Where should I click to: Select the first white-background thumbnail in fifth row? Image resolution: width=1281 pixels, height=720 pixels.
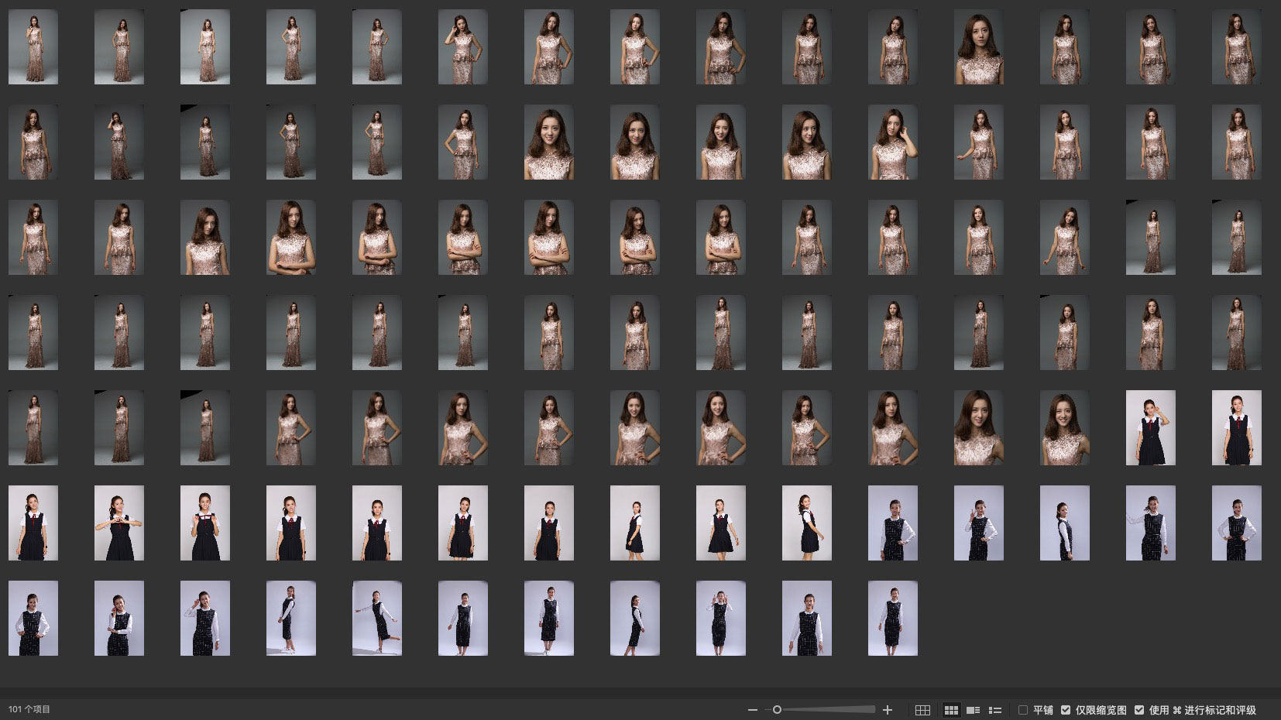click(1150, 428)
